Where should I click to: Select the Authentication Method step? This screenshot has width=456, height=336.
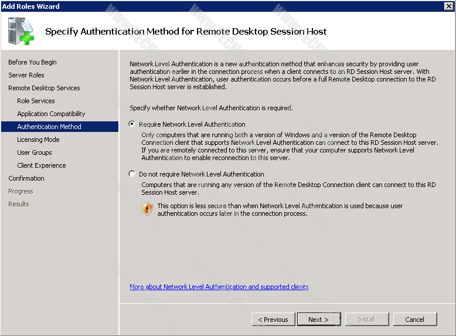point(49,127)
